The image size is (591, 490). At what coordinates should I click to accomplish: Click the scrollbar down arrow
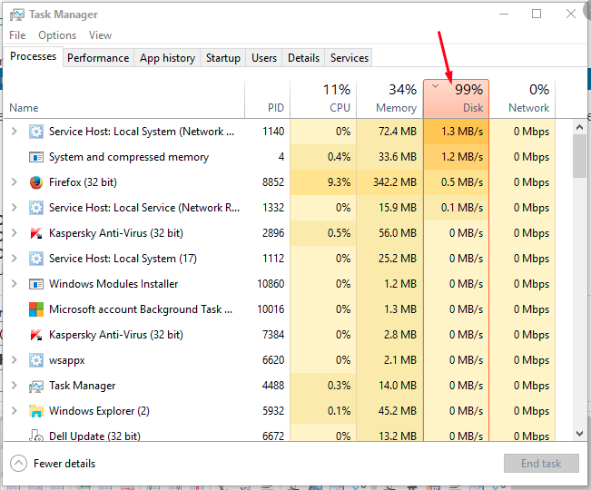[580, 434]
